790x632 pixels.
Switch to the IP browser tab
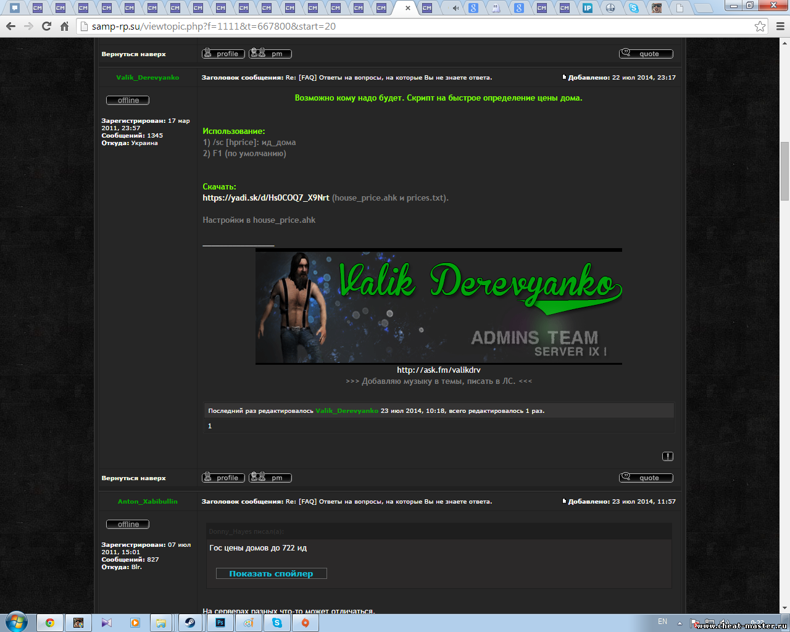(x=588, y=8)
